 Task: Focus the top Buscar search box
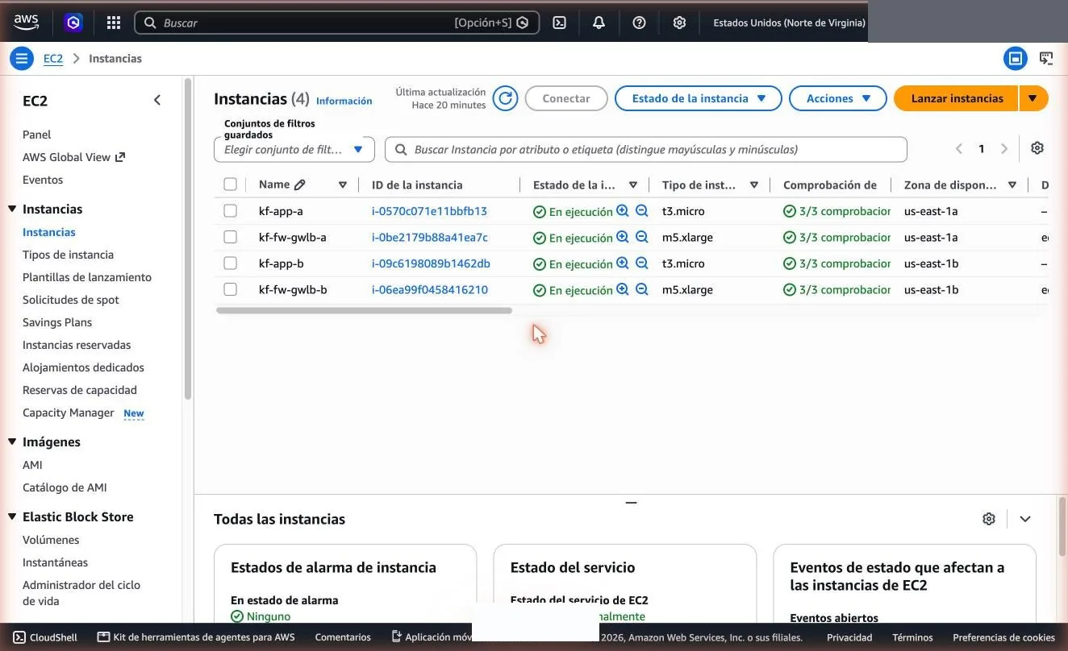pyautogui.click(x=336, y=23)
